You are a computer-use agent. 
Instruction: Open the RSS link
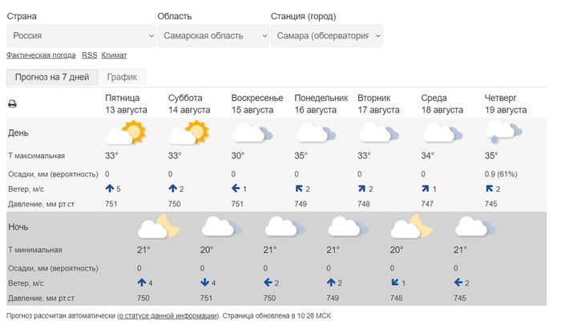pos(90,55)
